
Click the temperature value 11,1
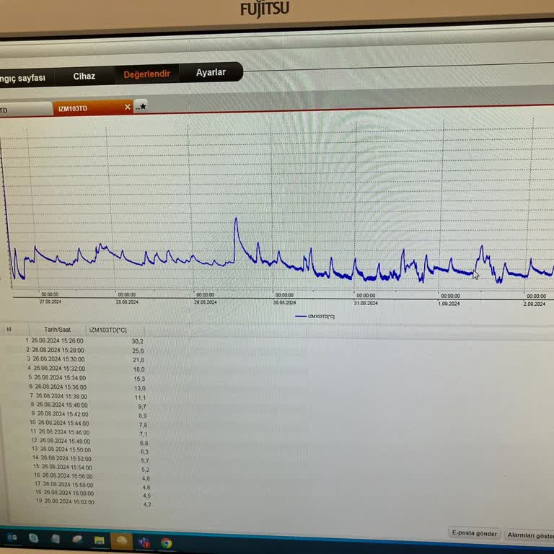point(140,397)
